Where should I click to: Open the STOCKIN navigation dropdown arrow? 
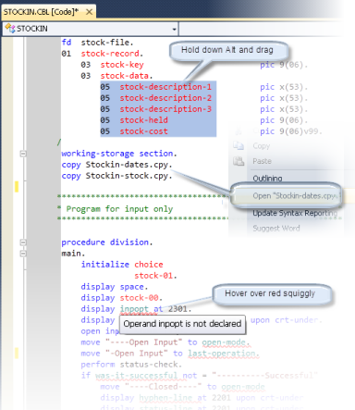click(x=174, y=30)
